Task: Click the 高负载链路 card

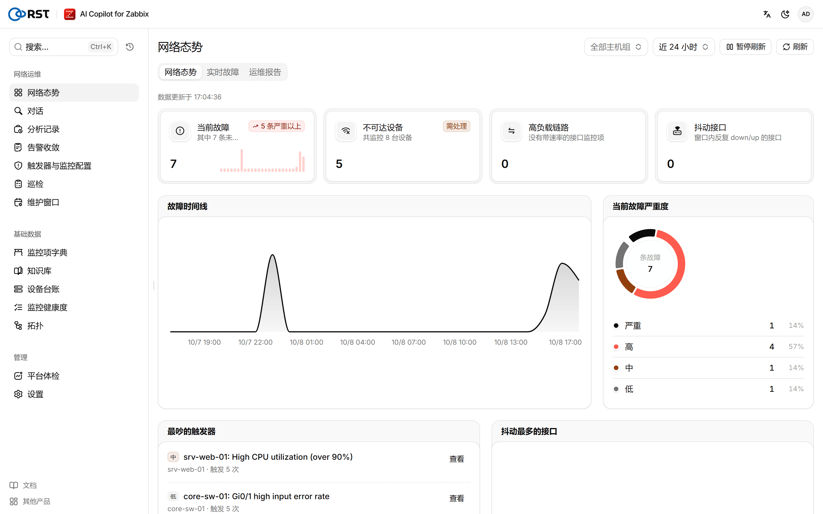Action: pos(568,146)
